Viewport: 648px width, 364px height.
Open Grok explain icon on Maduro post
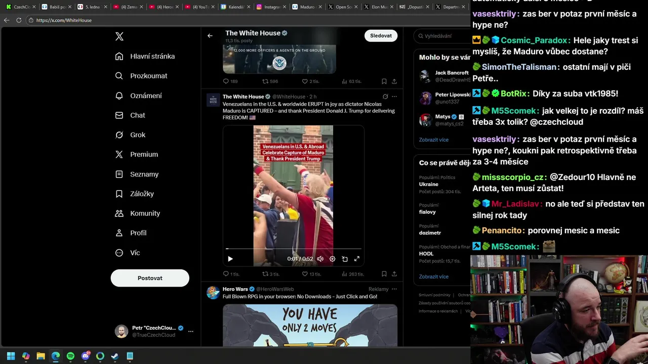(x=385, y=97)
